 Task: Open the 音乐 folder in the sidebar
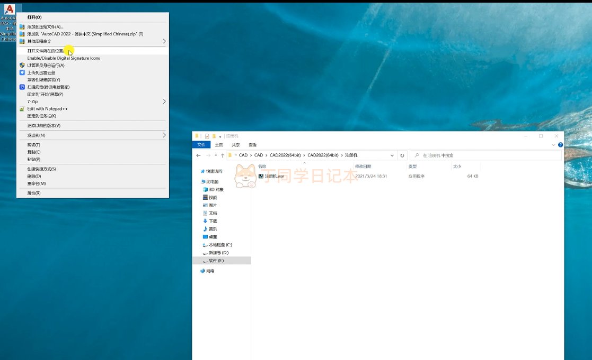[213, 229]
